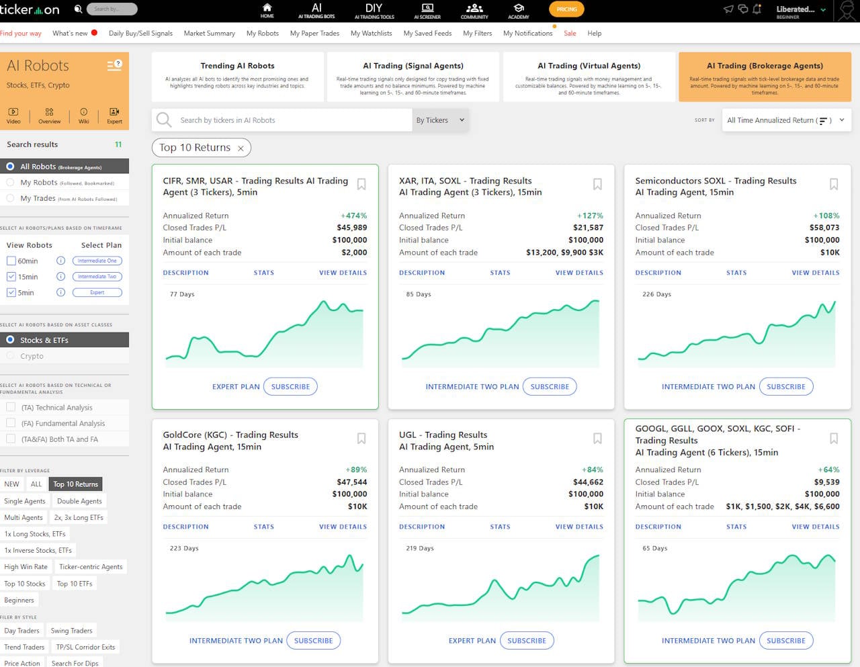Image resolution: width=860 pixels, height=667 pixels.
Task: View details of Semiconductors SOXL agent
Action: click(x=816, y=273)
